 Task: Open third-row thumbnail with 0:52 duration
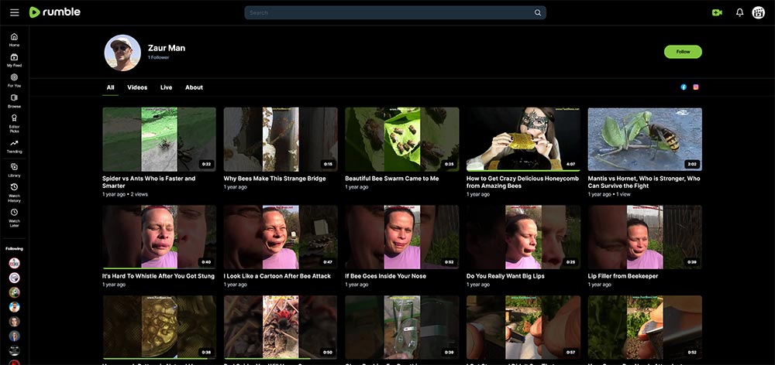coord(645,327)
